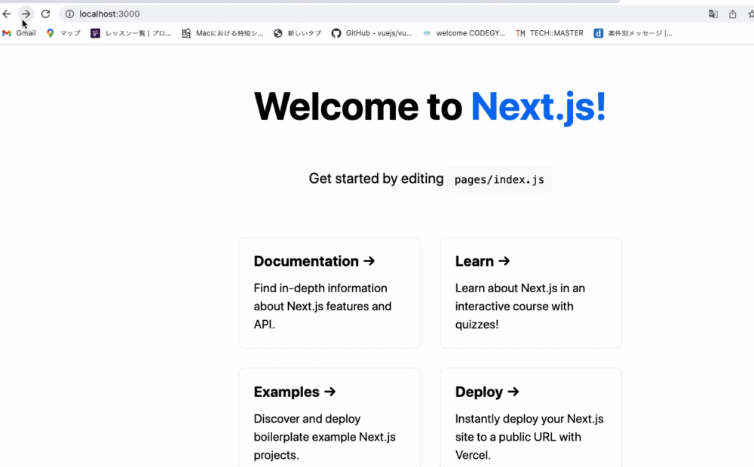Screen dimensions: 754x467
Task: Open Google Translate from the address bar icon
Action: 712,13
